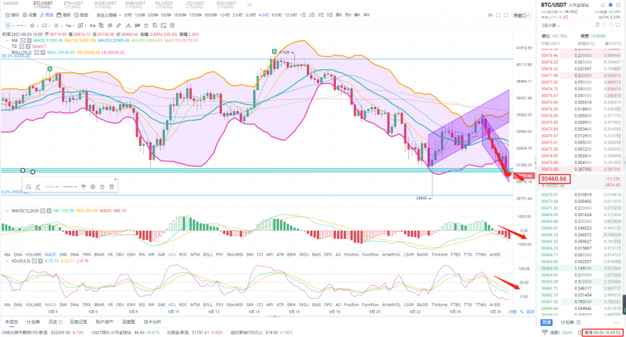Click the auto-scale link at chart bottom right

(530, 311)
